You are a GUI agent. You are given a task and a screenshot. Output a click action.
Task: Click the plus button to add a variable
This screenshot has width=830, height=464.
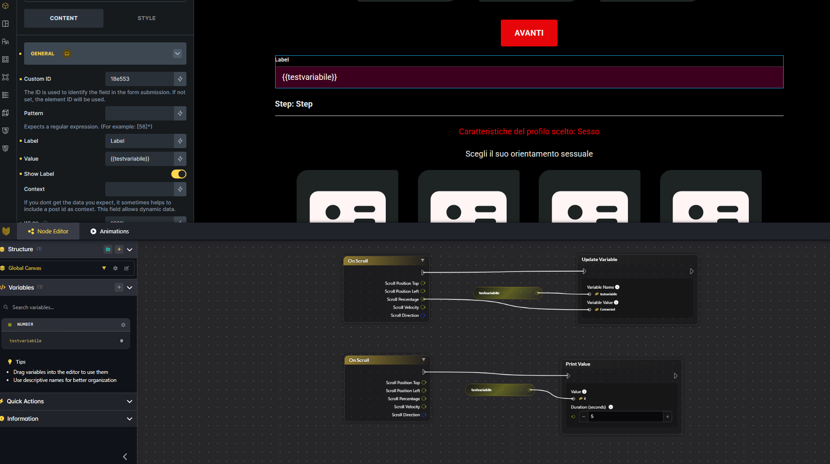(x=119, y=287)
